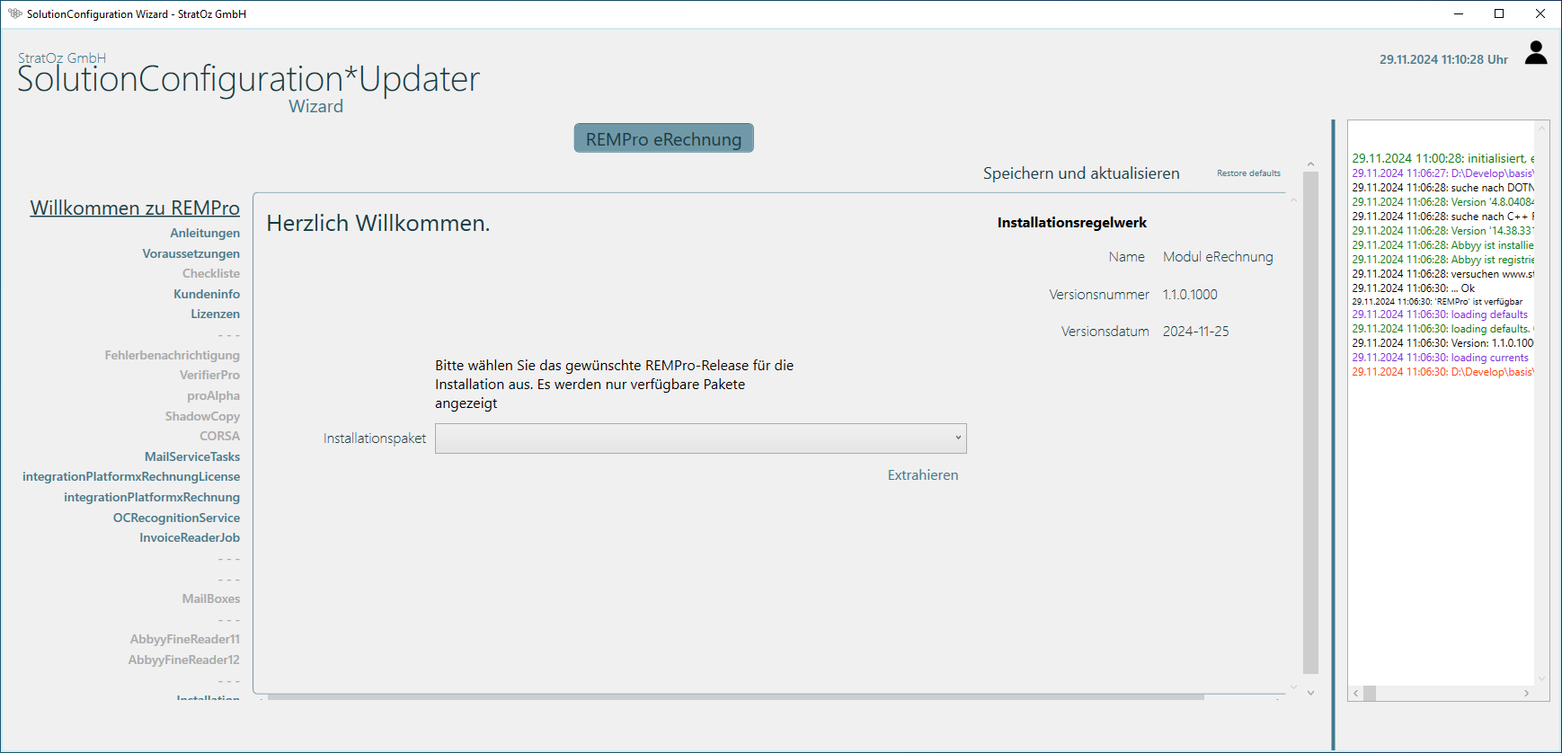Open the InvoiceReaderJob entry
Screen dimensions: 1562x753
point(190,538)
